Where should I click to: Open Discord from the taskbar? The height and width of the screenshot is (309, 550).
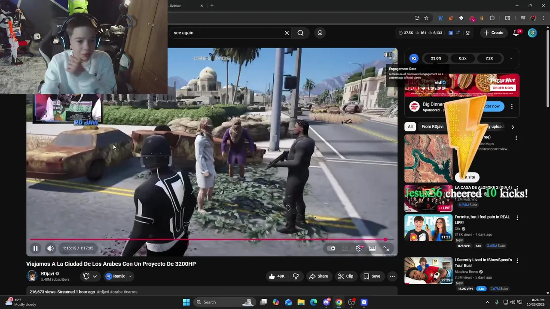[x=326, y=302]
